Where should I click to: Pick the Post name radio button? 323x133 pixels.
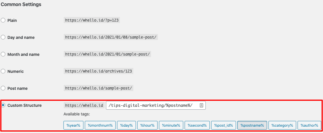[x=3, y=88]
